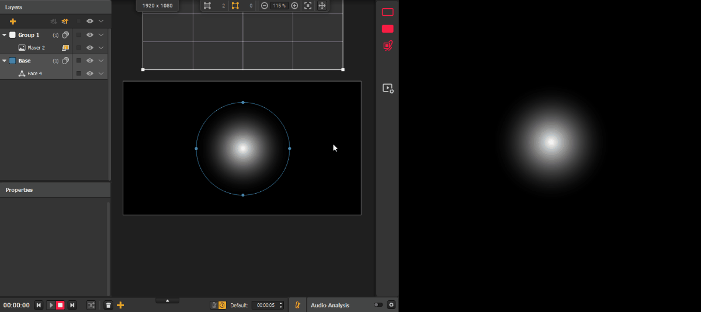The image size is (701, 312).
Task: Click the red outlined rectangle output icon
Action: (387, 12)
